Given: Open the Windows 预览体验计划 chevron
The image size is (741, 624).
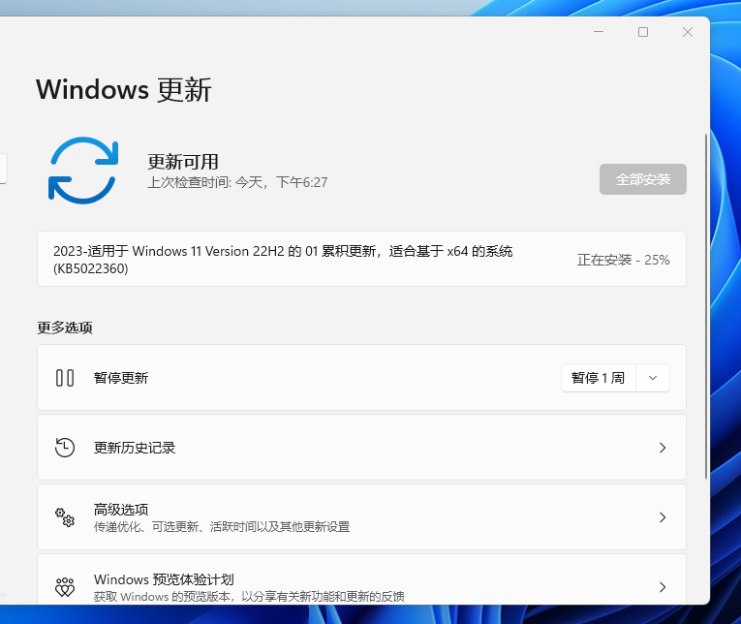Looking at the screenshot, I should (663, 587).
